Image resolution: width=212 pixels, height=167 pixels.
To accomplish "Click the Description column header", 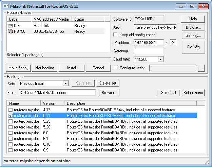I will point(131,103).
